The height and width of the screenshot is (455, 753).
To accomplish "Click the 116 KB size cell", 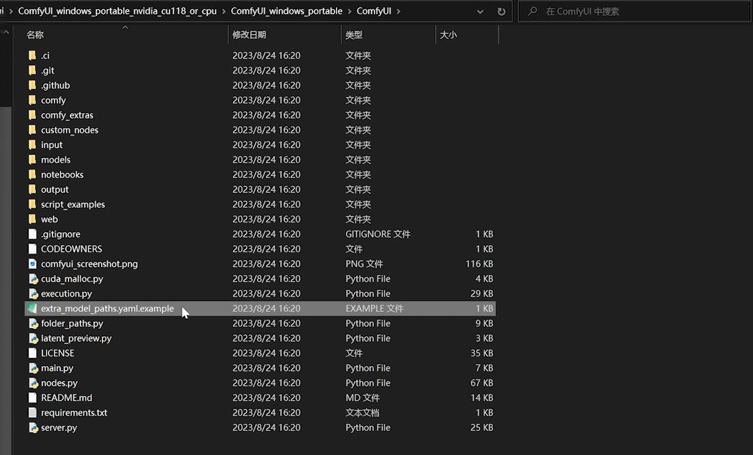I will 479,264.
